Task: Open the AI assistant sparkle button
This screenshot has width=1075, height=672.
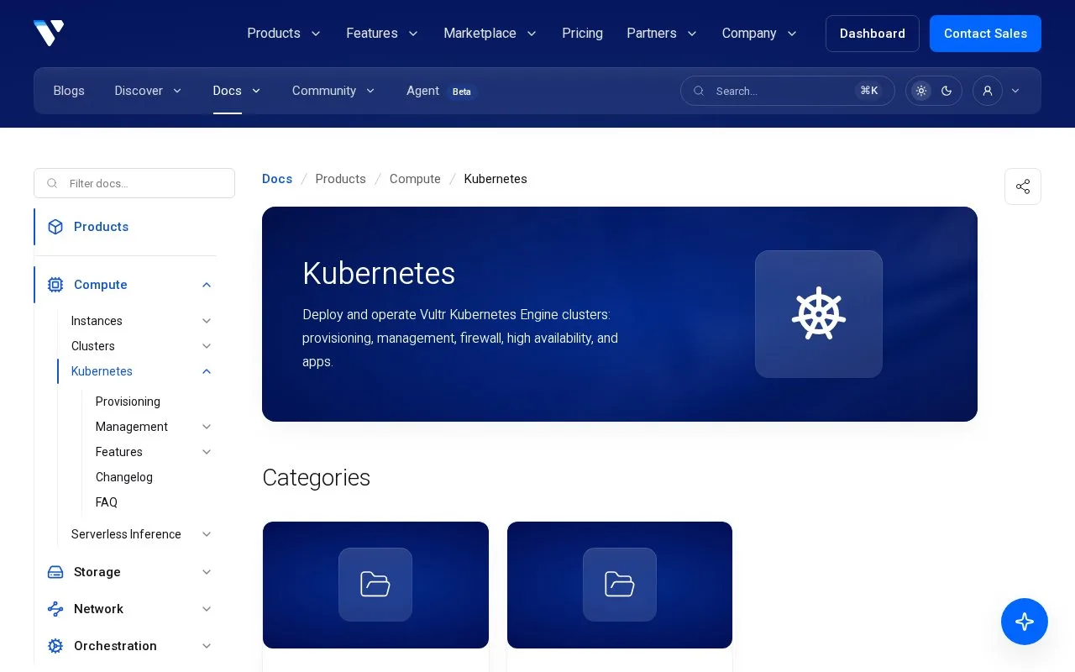Action: point(1025,622)
